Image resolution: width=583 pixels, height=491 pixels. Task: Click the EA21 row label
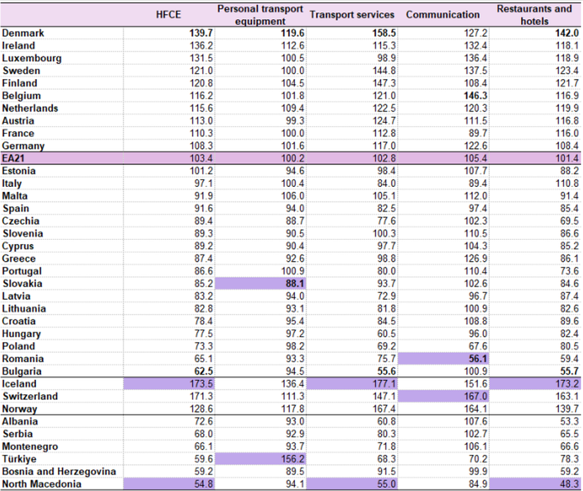pyautogui.click(x=13, y=158)
